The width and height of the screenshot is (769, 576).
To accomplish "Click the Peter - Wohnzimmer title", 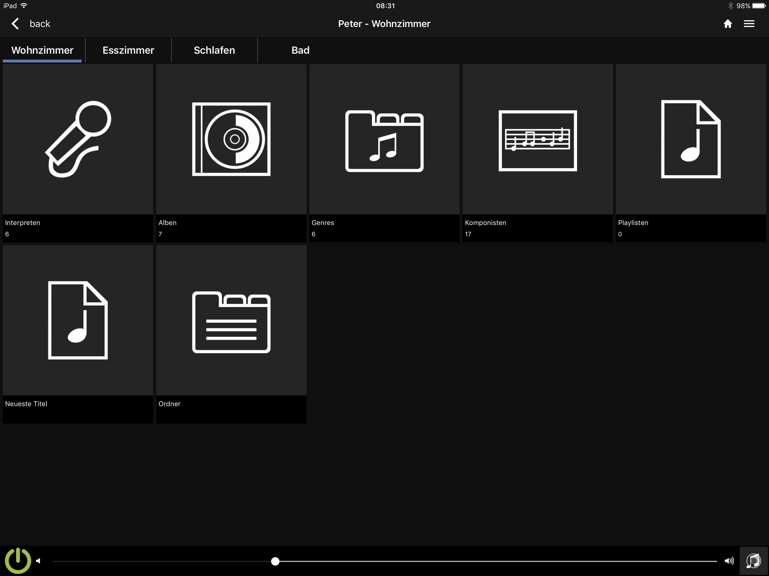I will pyautogui.click(x=384, y=24).
